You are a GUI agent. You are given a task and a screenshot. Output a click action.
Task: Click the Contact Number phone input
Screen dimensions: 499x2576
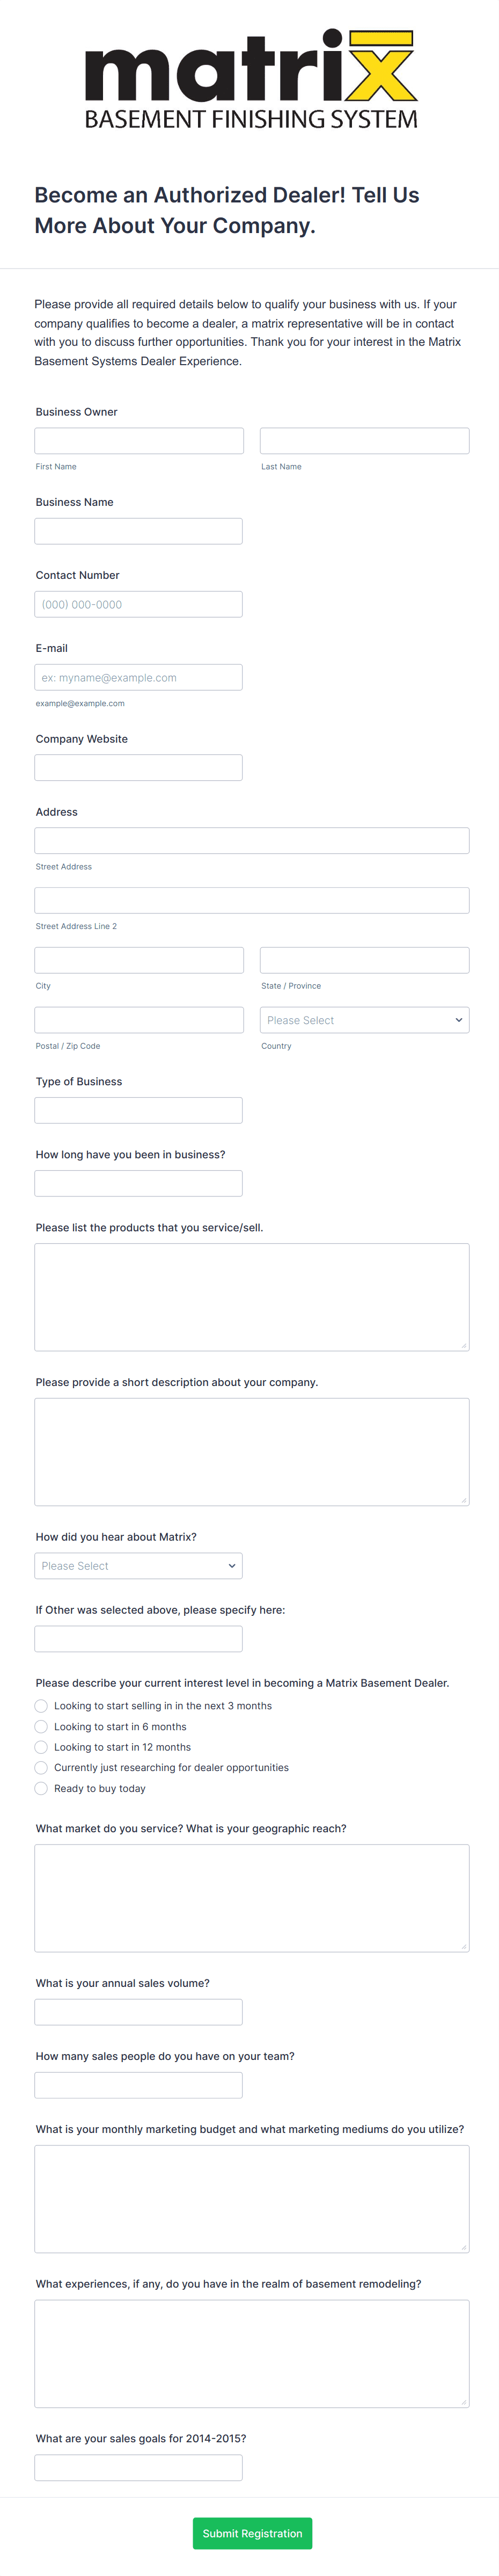(138, 603)
